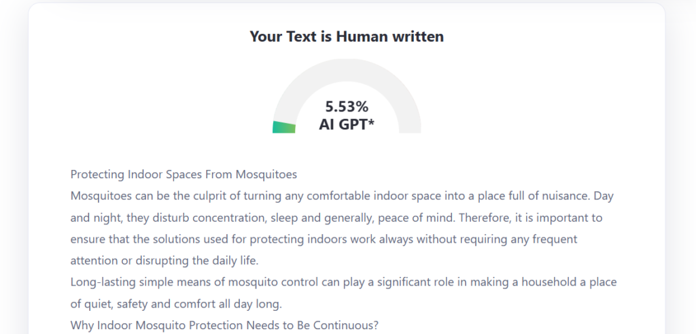
Task: Click the "Your Text is Human written" heading
Action: pos(347,37)
